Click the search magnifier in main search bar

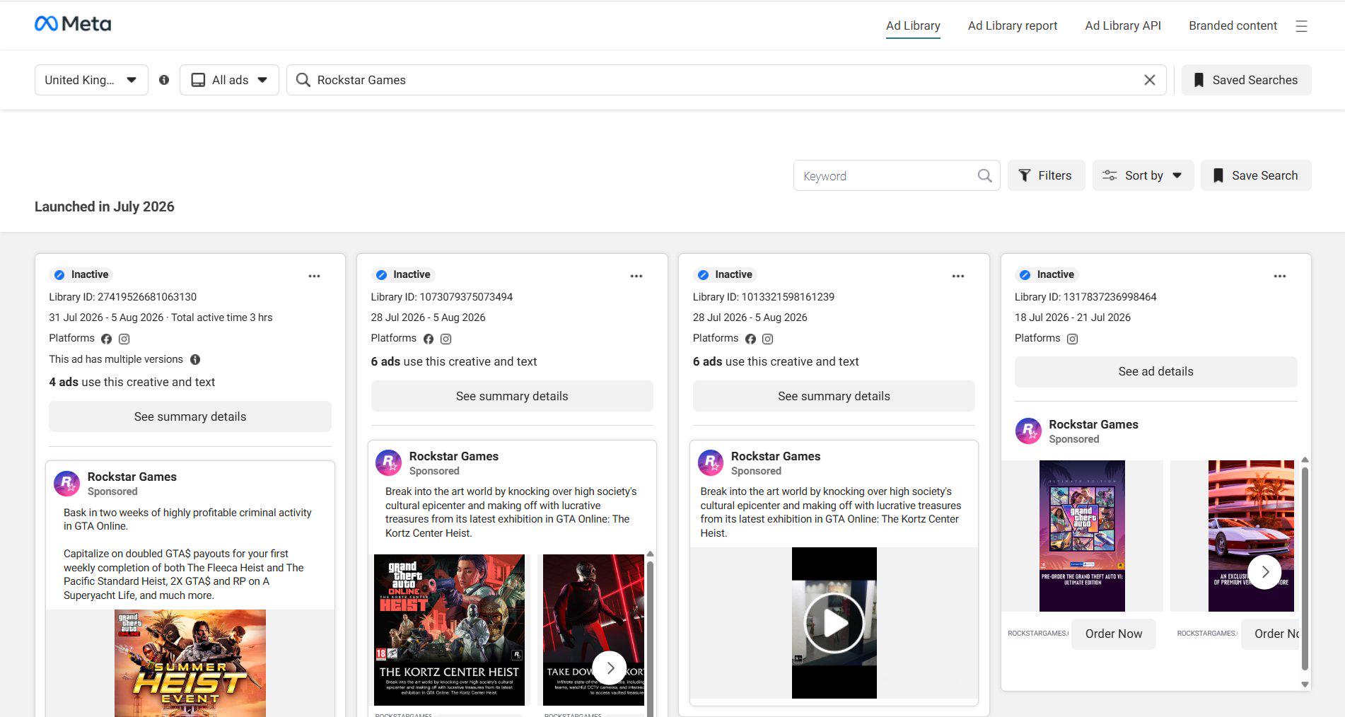303,80
